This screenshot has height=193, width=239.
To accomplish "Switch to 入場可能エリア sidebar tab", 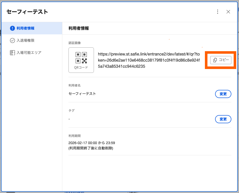I will (32, 53).
